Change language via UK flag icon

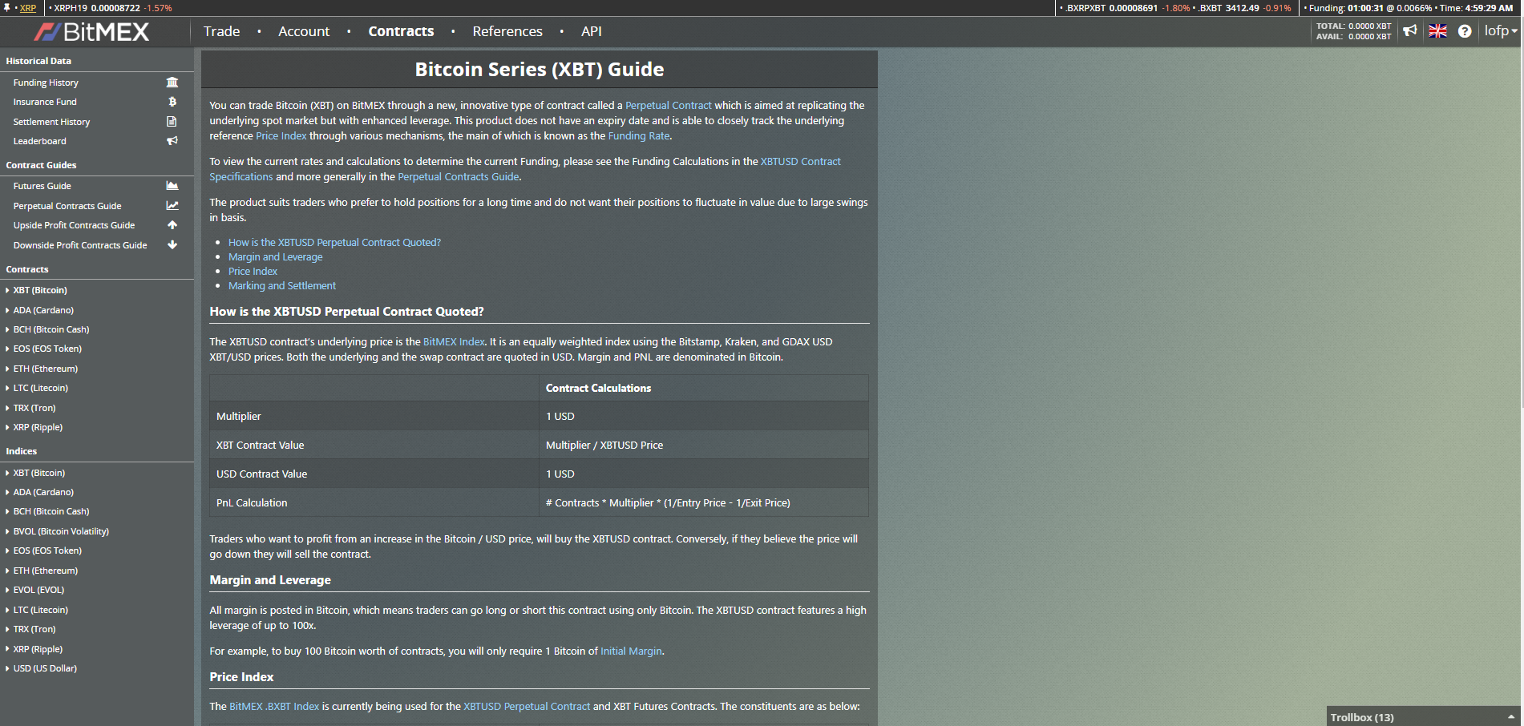click(x=1437, y=31)
